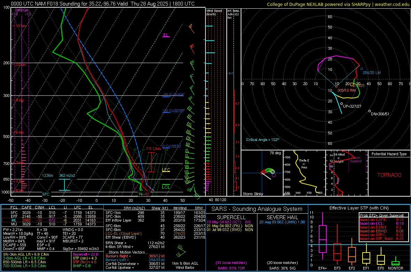Viewport: 411px width, 272px height.
Task: Click the 78 deg slinky tilt value
Action: click(275, 153)
